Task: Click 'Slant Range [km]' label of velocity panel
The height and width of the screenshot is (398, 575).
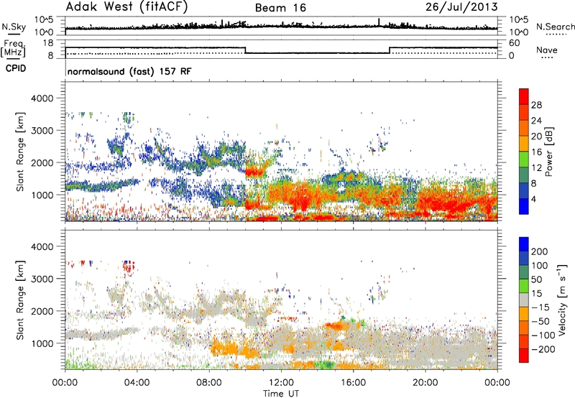Action: coord(20,300)
